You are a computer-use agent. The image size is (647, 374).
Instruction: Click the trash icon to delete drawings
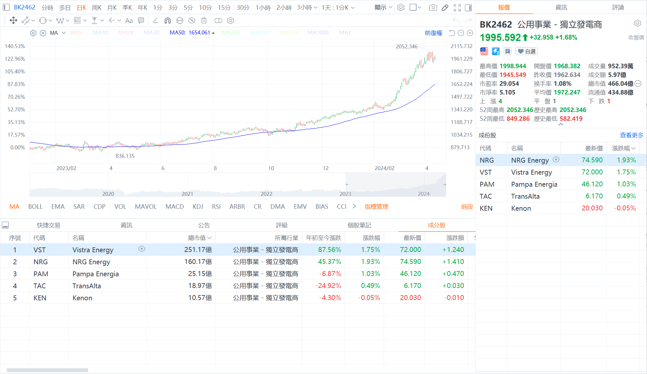(x=204, y=20)
